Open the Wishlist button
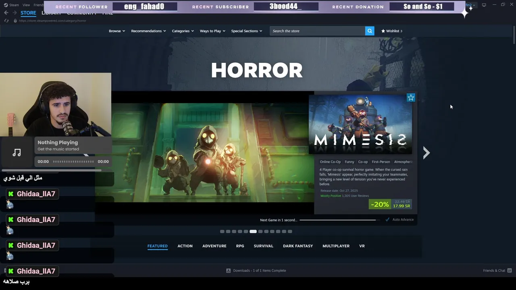Viewport: 516px width, 290px height. [392, 31]
